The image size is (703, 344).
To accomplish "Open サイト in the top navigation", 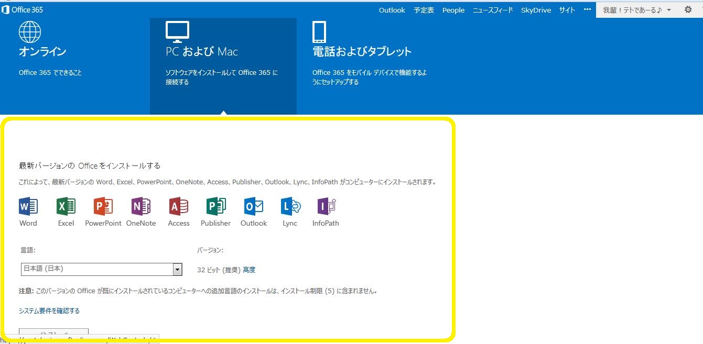I will (x=567, y=10).
